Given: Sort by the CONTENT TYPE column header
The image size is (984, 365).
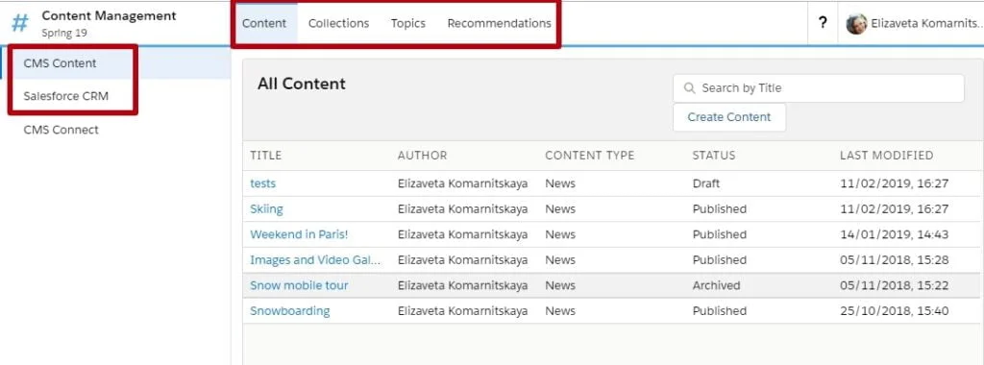Looking at the screenshot, I should [x=590, y=156].
